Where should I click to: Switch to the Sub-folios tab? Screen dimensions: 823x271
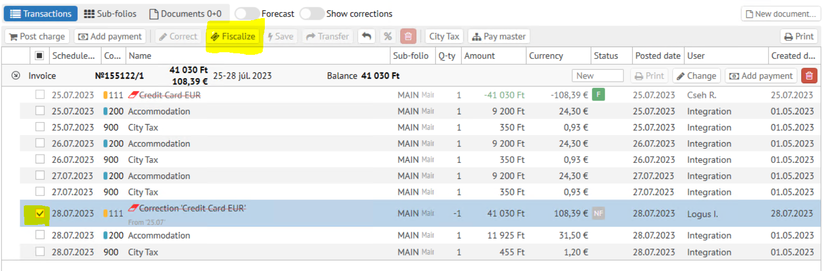coord(110,14)
